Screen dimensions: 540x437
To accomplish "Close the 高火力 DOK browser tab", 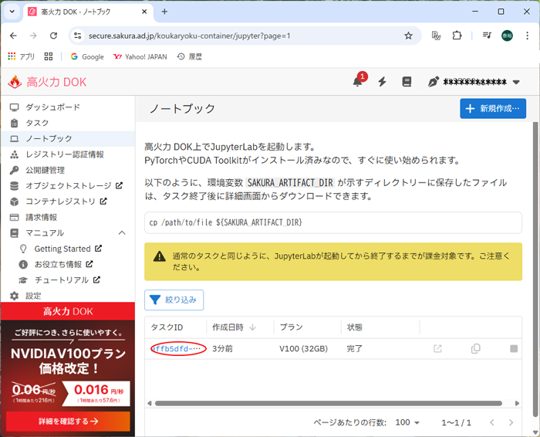I will 144,12.
